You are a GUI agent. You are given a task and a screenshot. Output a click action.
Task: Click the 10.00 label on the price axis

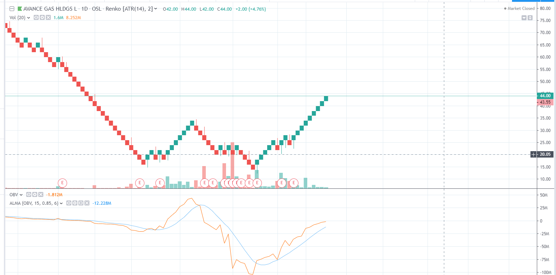point(545,179)
